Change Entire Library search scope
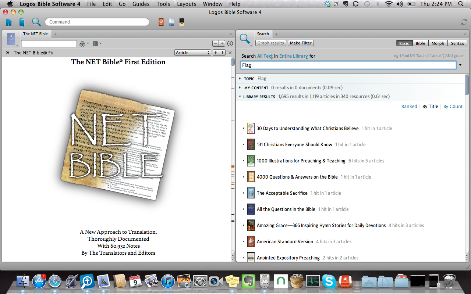Screen dimensions: 471x294 tap(294, 56)
